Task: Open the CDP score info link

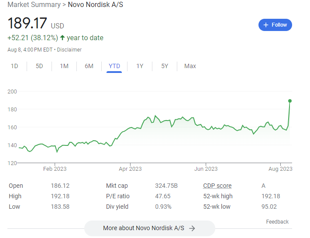Action: (217, 186)
